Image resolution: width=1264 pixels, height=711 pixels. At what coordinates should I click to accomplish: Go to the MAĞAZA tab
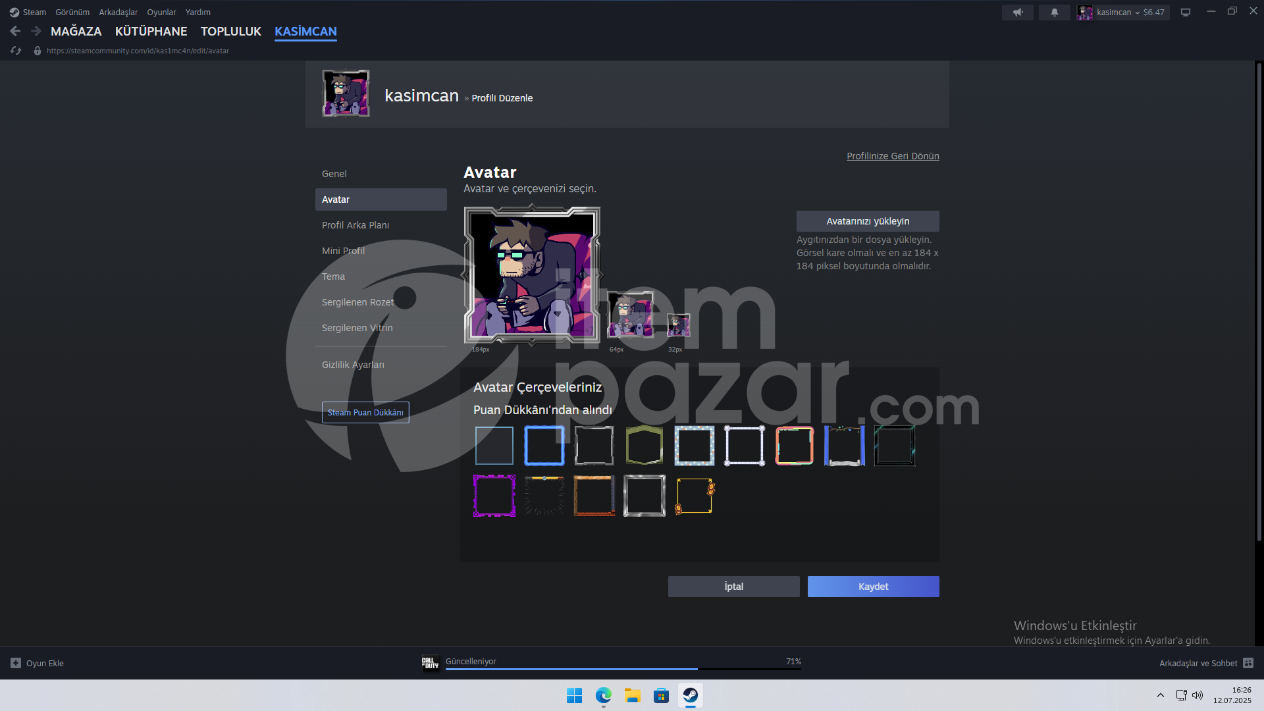[x=76, y=31]
